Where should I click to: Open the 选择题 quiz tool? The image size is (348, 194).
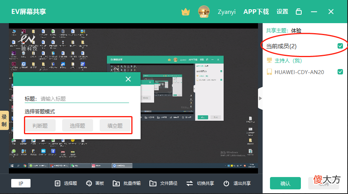[66, 183]
